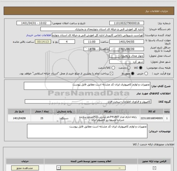Image resolution: width=177 pixels, height=171 pixels.
Task: Click the quantity cell 25
Action: tap(42, 118)
